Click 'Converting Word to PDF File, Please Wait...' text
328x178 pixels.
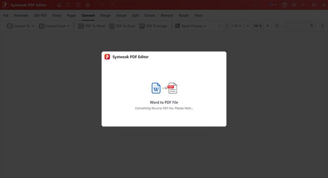coord(164,108)
